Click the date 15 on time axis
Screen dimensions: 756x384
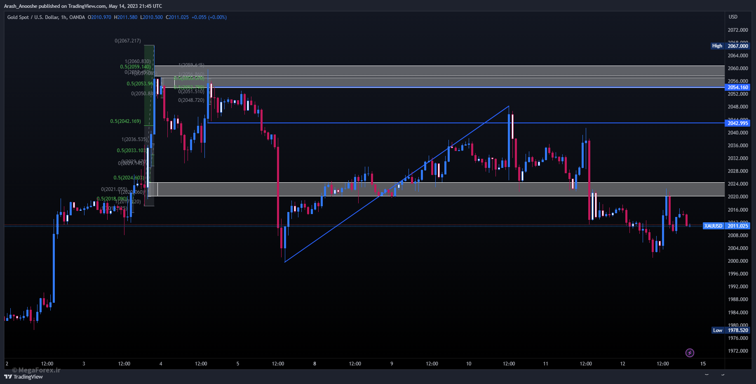(703, 364)
